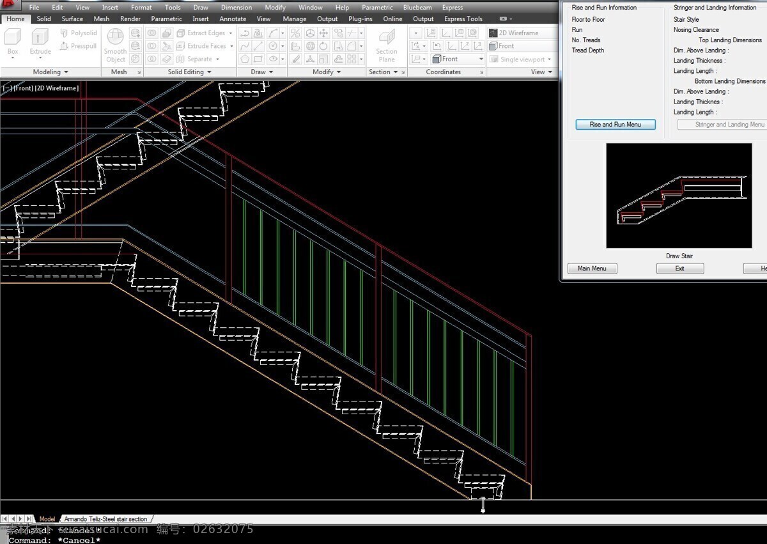Click the Section Plane tool
This screenshot has width=767, height=544.
[387, 45]
